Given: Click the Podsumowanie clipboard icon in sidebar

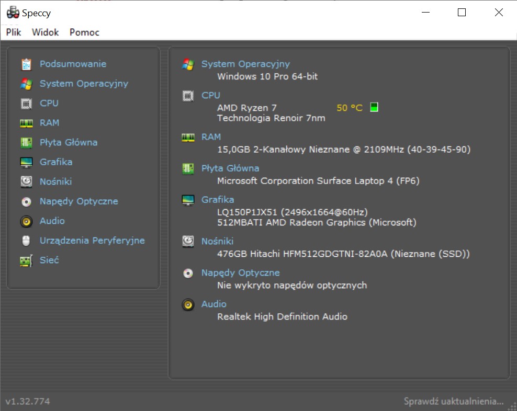Looking at the screenshot, I should 26,64.
